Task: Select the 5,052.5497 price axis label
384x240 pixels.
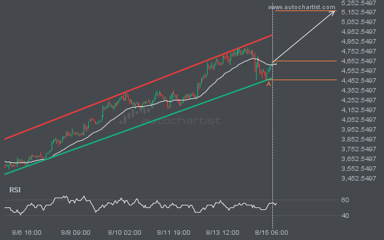Action: 359,22
